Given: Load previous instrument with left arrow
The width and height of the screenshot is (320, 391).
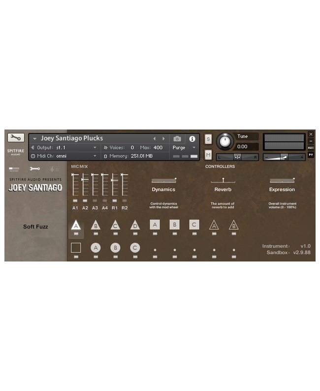Looking at the screenshot, I should click(155, 139).
